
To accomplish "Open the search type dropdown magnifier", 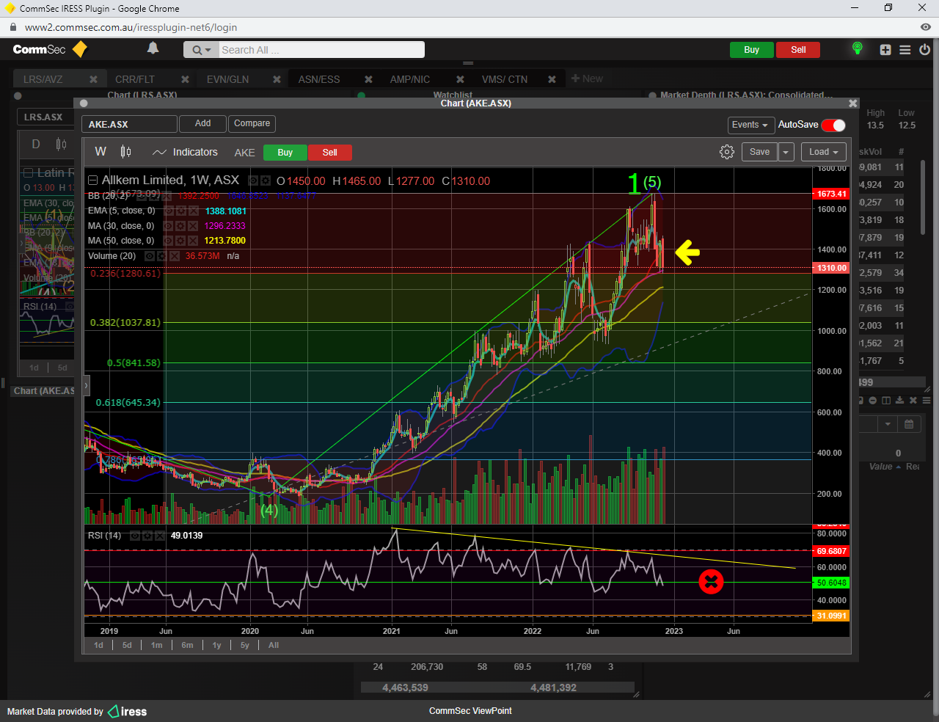I will pos(201,50).
